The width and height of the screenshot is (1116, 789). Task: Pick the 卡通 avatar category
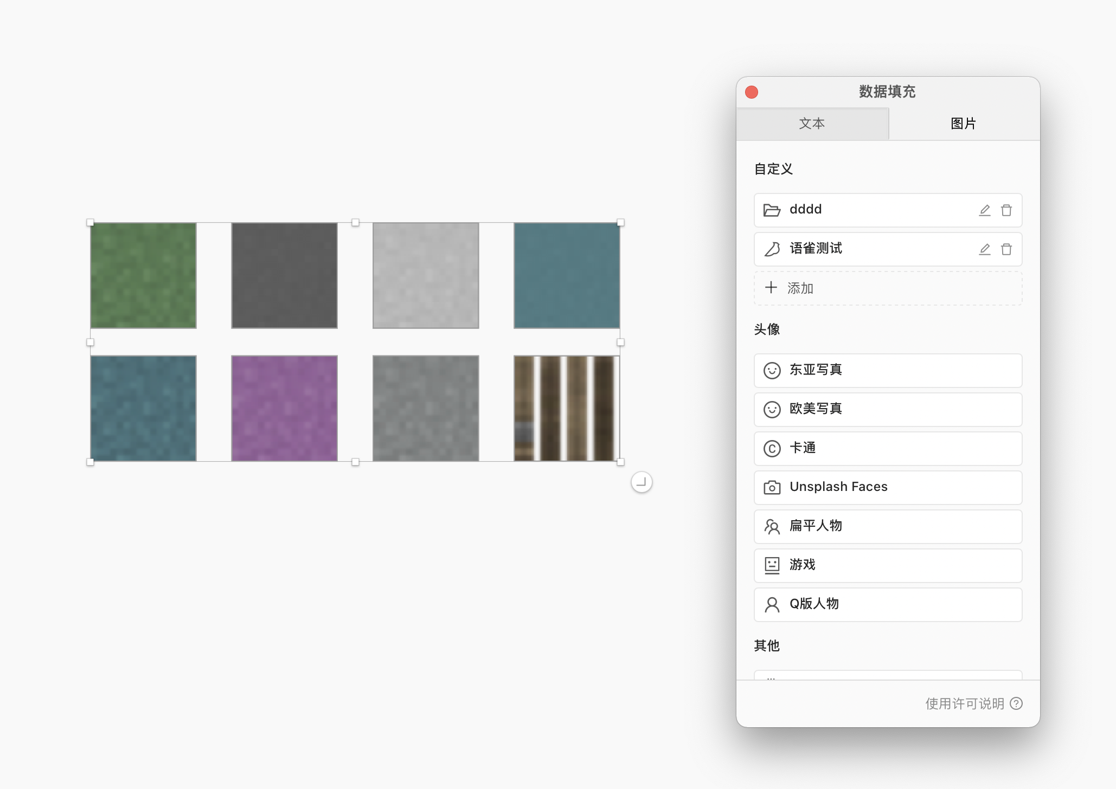click(888, 448)
